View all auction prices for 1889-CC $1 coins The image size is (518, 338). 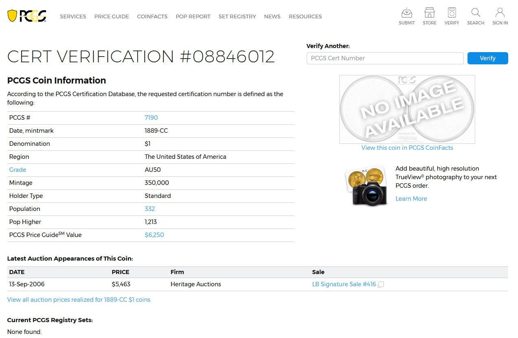click(79, 300)
